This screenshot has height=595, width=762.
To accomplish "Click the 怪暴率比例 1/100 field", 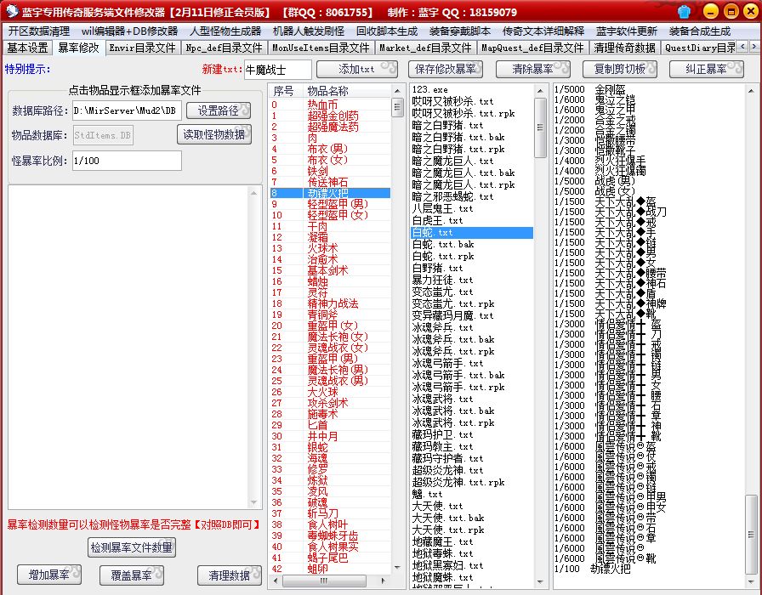I will click(x=126, y=161).
